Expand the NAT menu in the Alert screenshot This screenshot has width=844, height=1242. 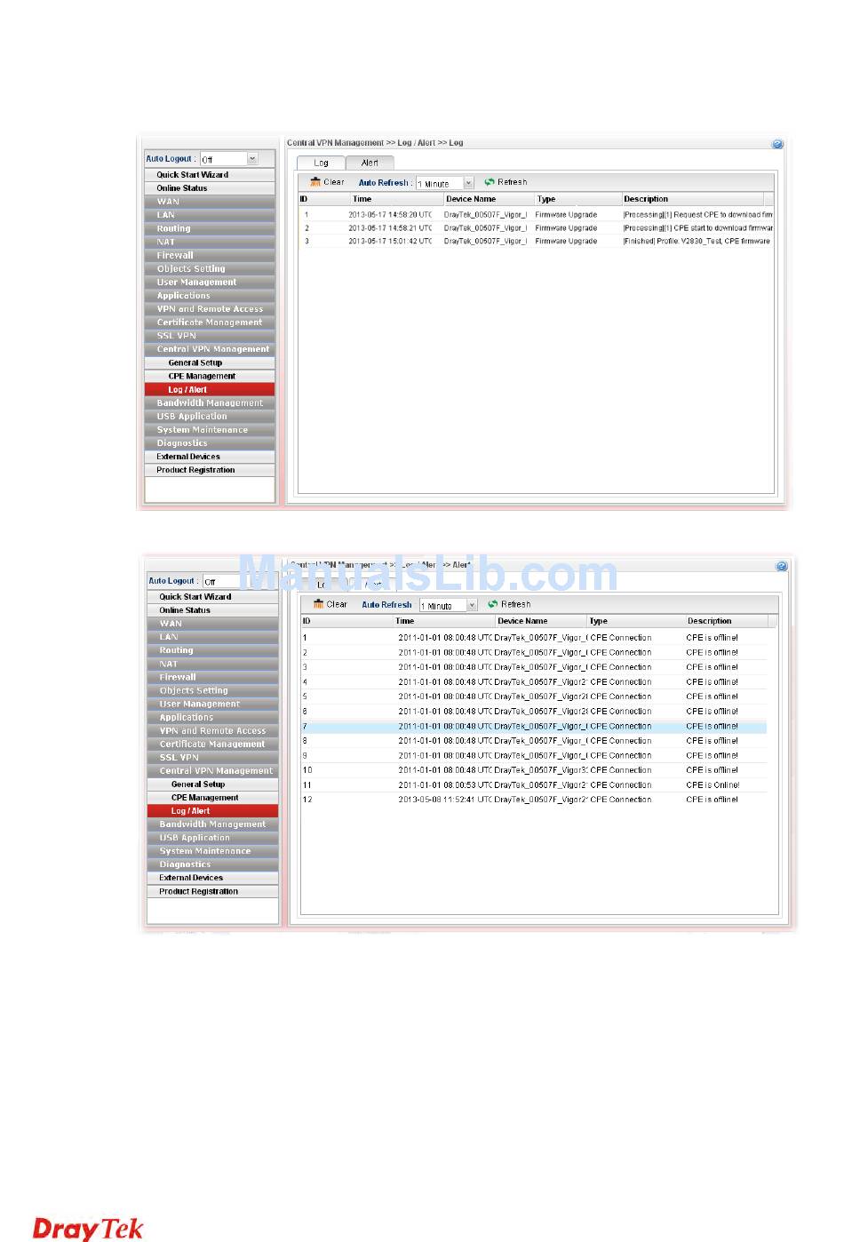(x=212, y=664)
